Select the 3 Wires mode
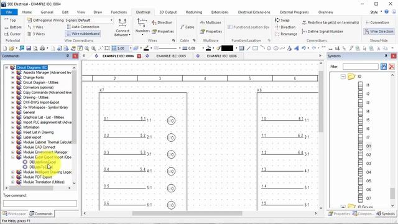398x224 pixels. click(36, 34)
